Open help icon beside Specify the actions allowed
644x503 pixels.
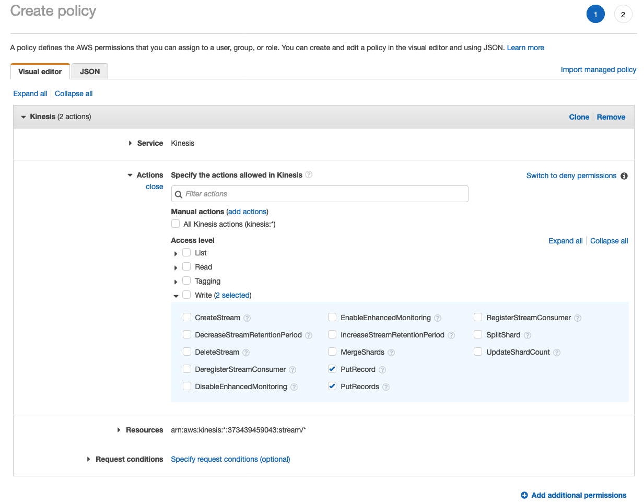point(308,175)
